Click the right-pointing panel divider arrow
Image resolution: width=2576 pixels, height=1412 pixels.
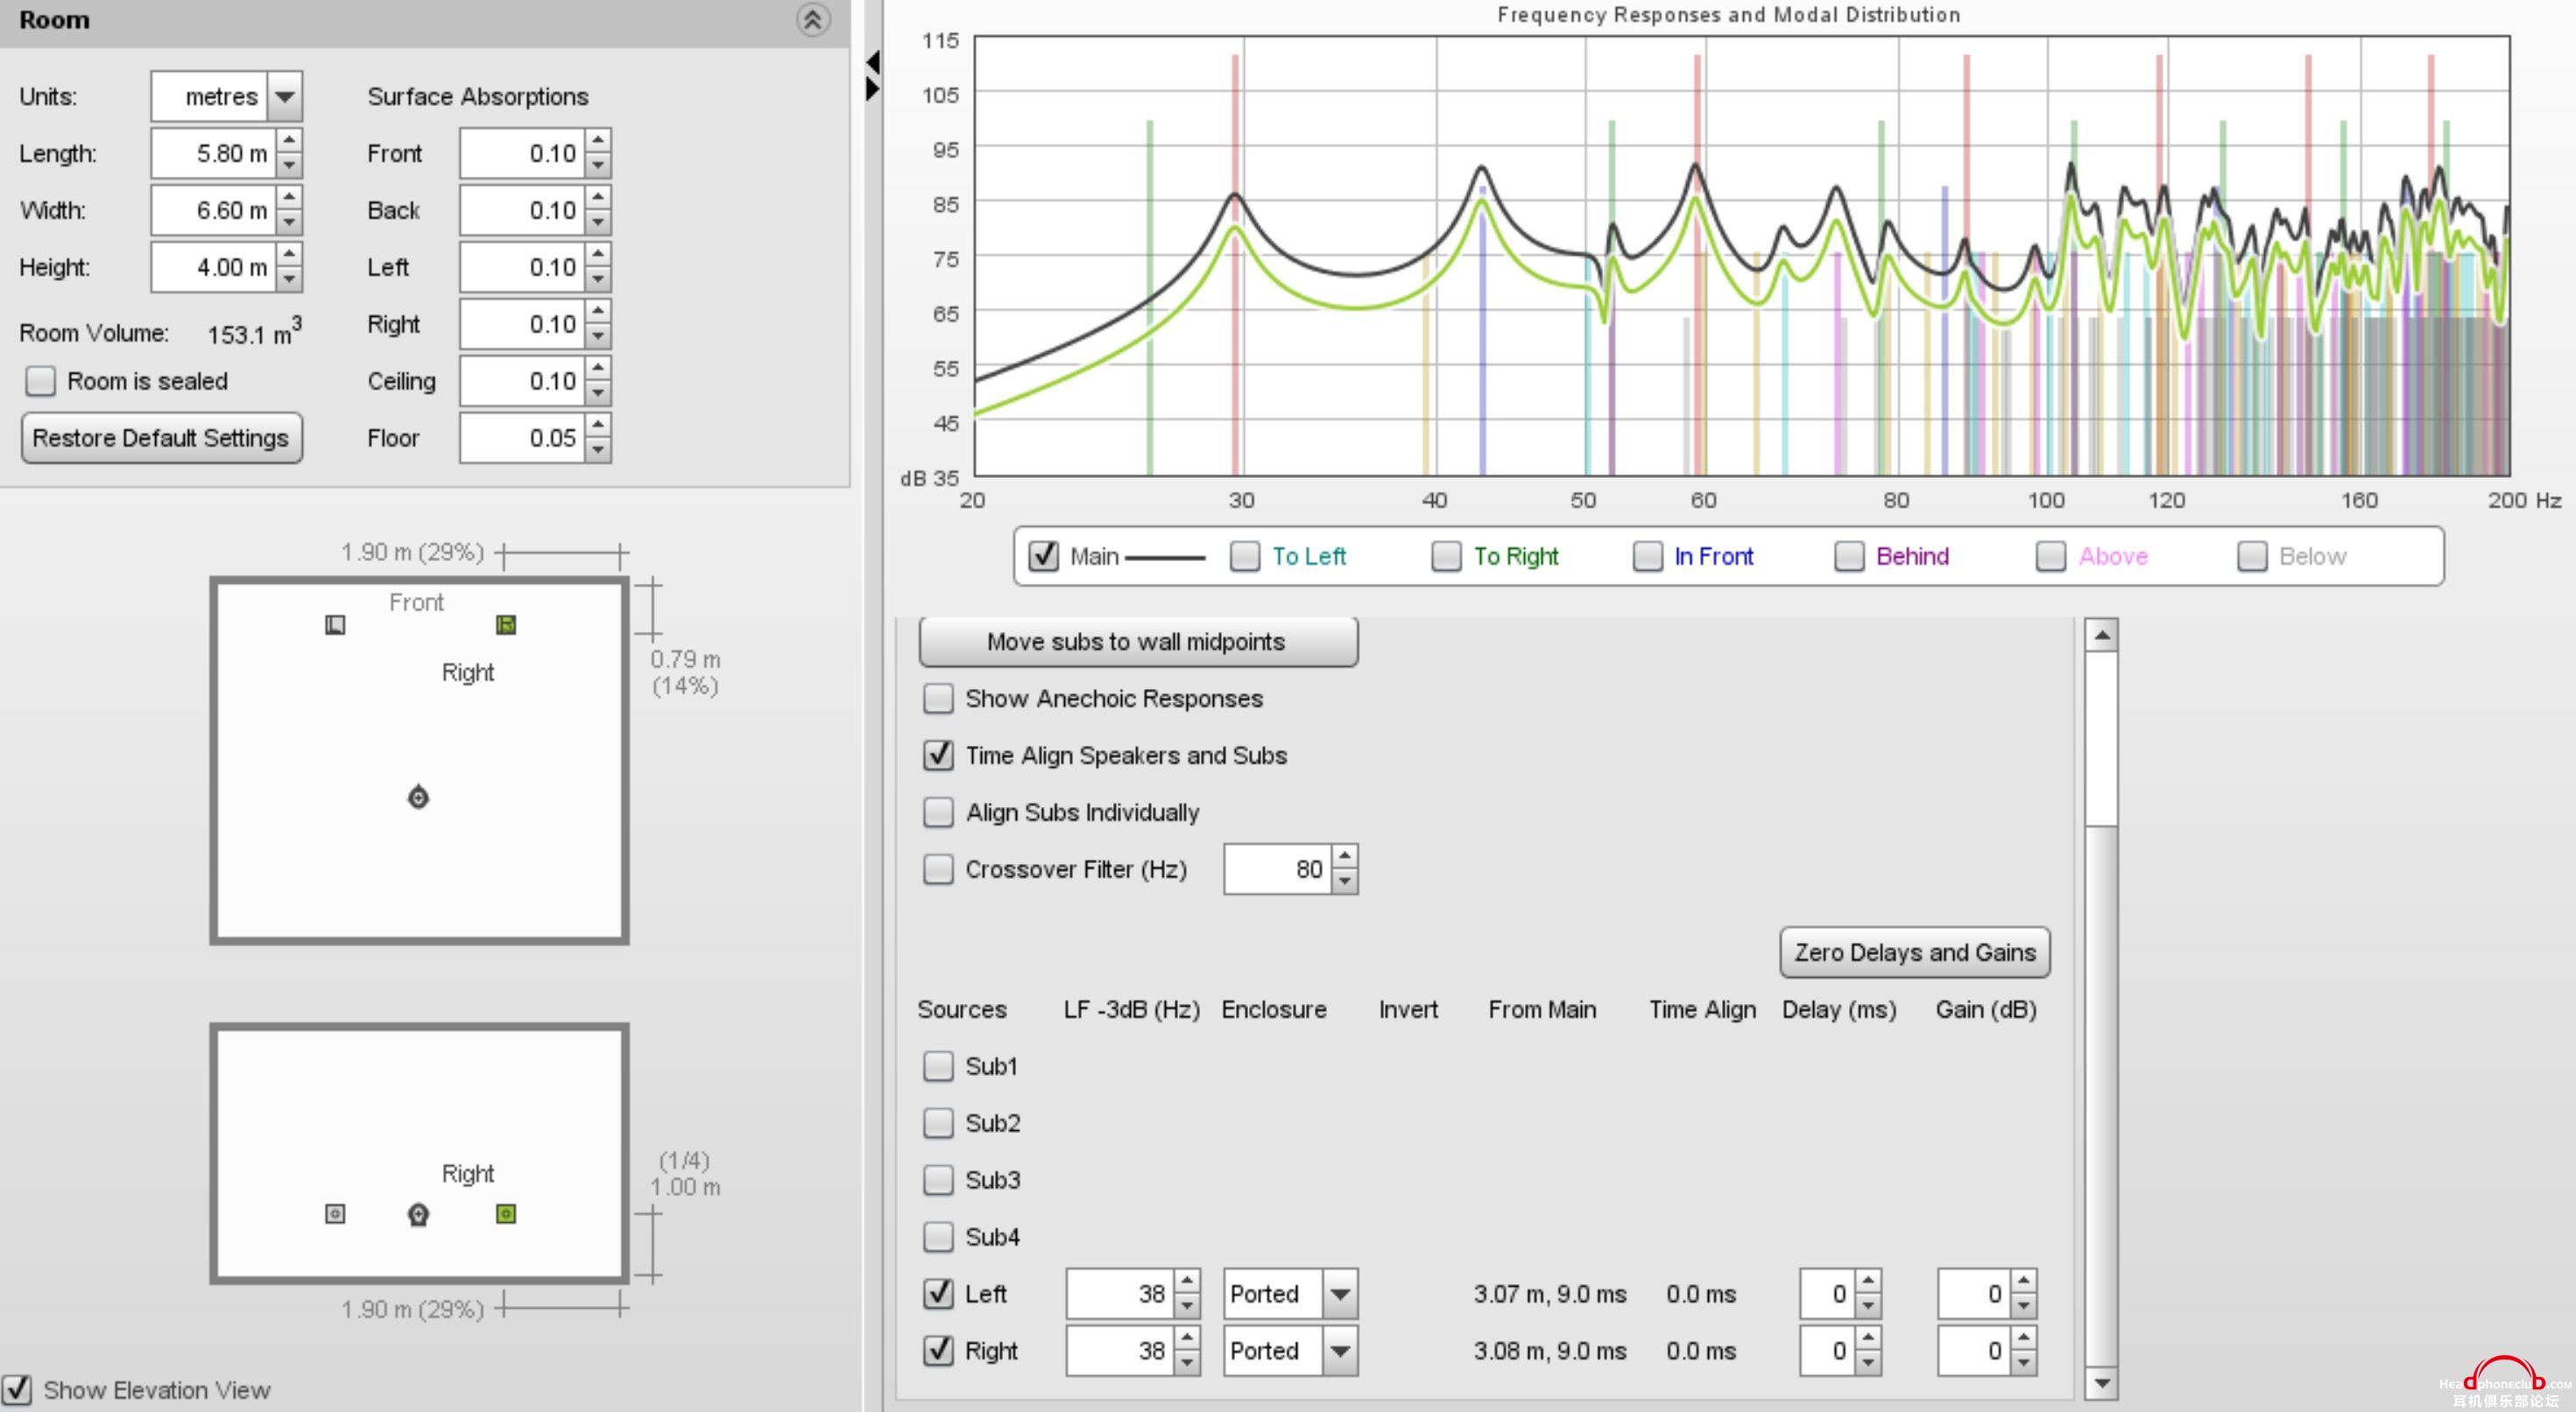click(873, 89)
